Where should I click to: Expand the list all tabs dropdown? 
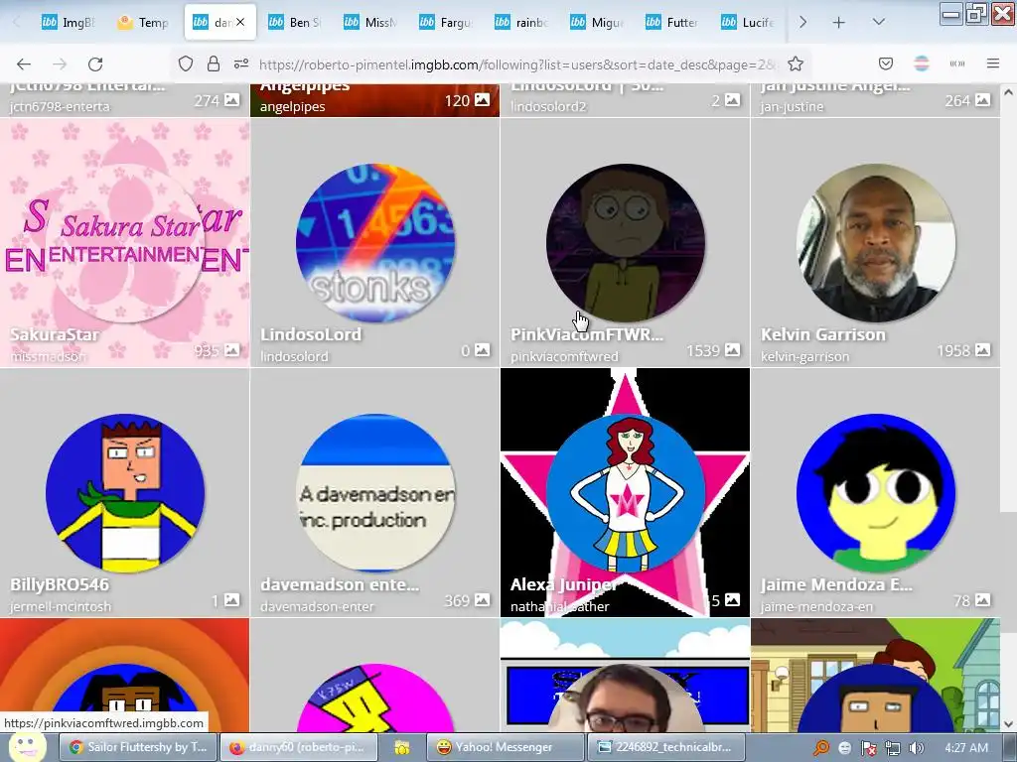[879, 22]
